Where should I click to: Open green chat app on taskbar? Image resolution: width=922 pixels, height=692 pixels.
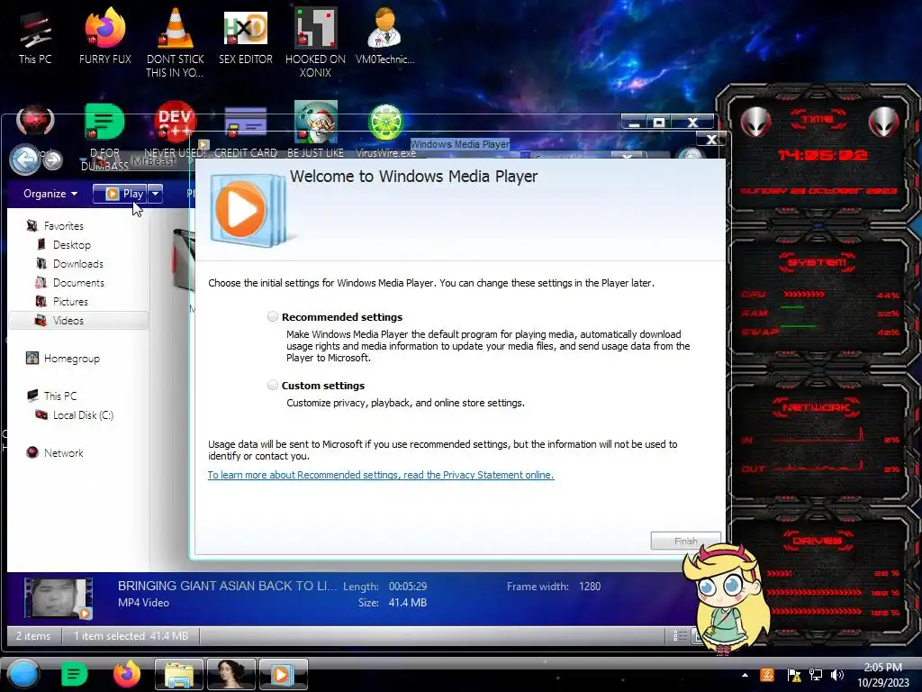coord(74,674)
